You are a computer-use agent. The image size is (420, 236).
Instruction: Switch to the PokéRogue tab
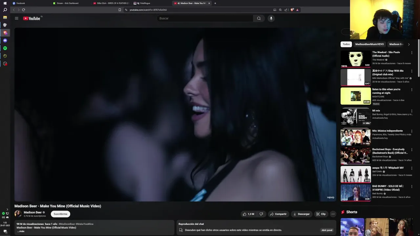151,3
